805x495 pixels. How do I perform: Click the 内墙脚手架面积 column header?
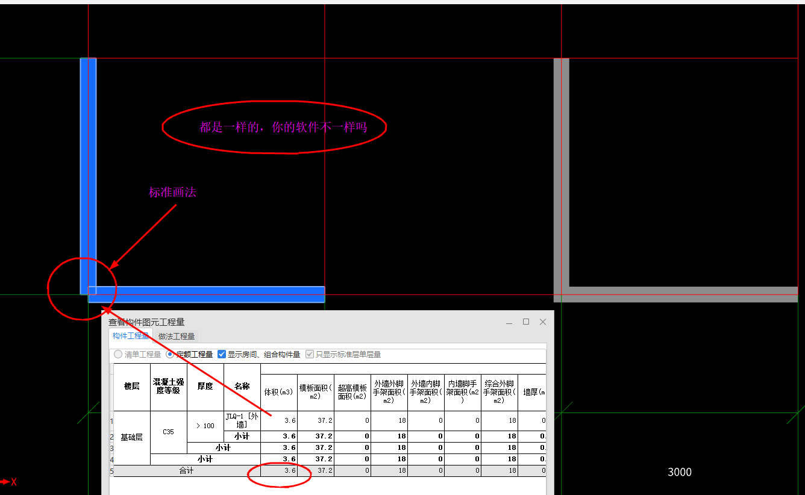[463, 392]
